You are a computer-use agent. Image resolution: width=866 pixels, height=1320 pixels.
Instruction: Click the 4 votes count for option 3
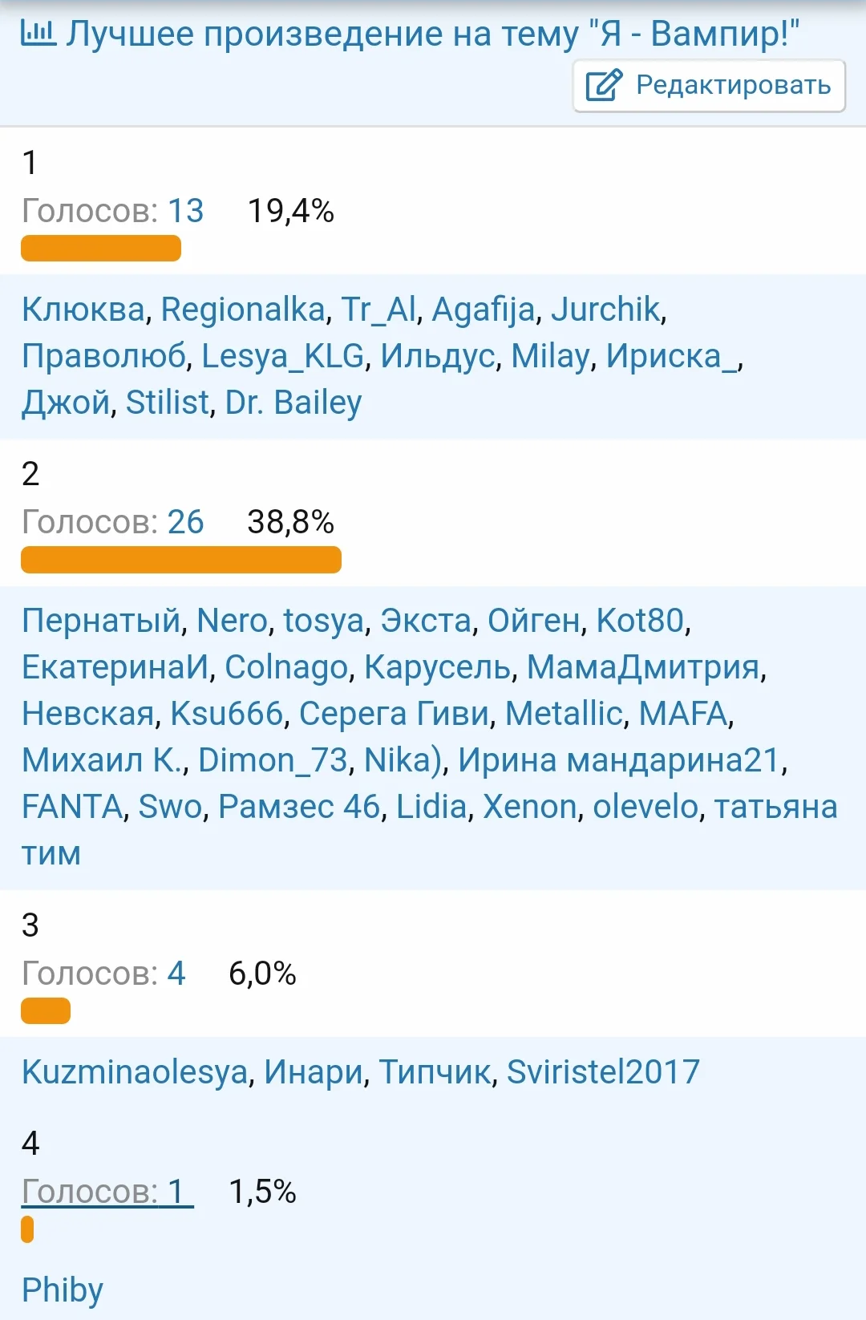(176, 974)
